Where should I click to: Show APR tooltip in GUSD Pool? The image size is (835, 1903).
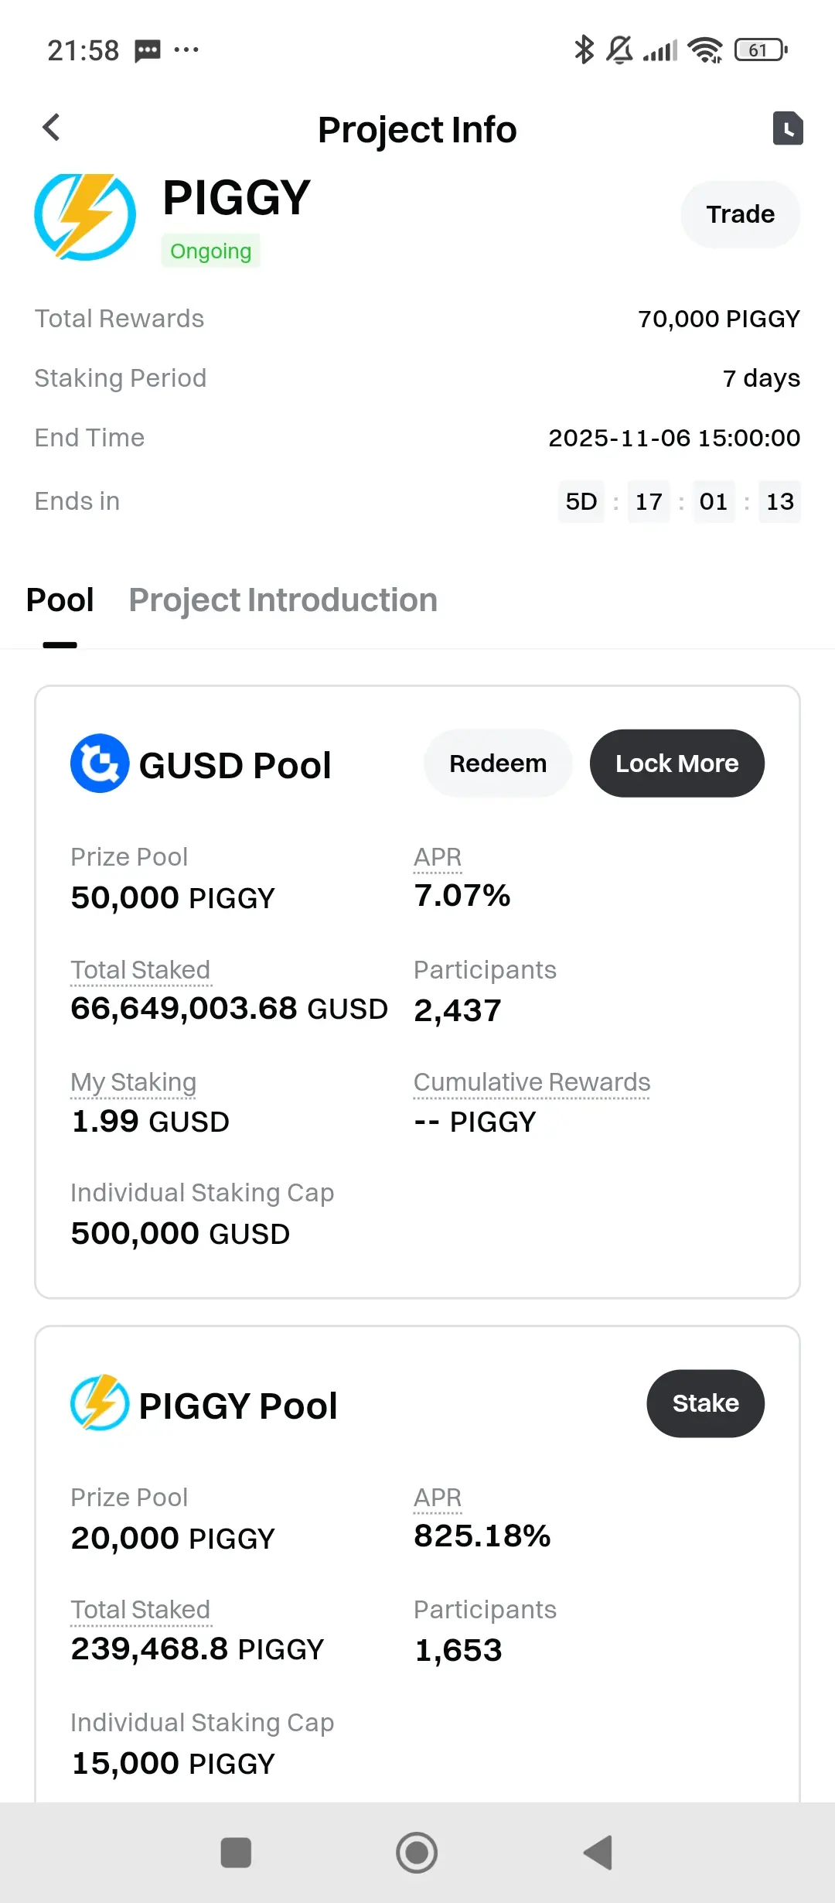click(x=438, y=857)
